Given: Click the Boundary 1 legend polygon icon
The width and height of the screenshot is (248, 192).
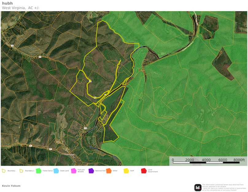Looking at the screenshot, I should click(x=21, y=170).
